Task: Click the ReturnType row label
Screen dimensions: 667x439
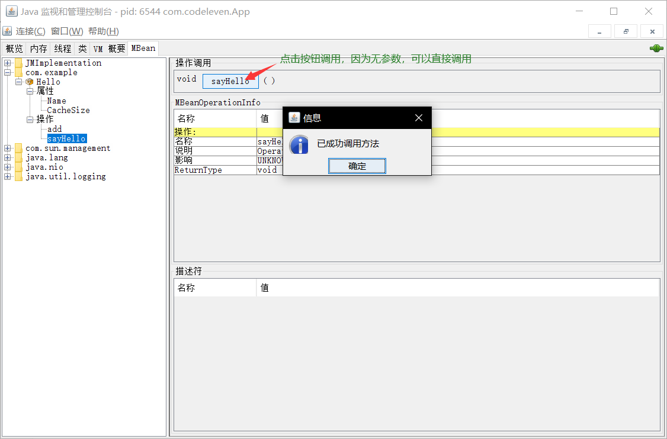Action: click(198, 170)
